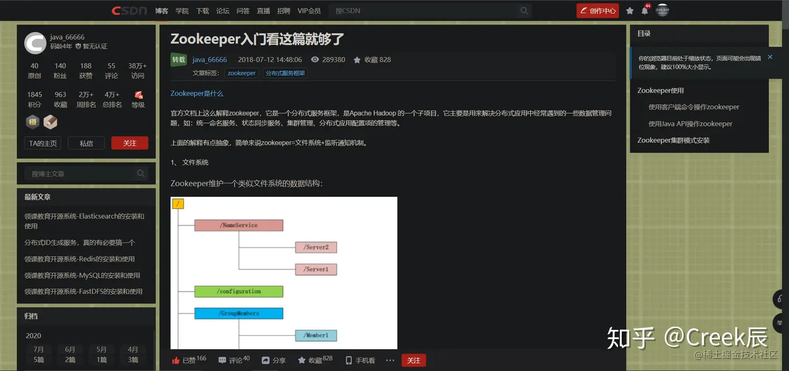789x371 pixels.
Task: Jump to 使用客户端命令操作zookeeper section
Action: coord(694,107)
